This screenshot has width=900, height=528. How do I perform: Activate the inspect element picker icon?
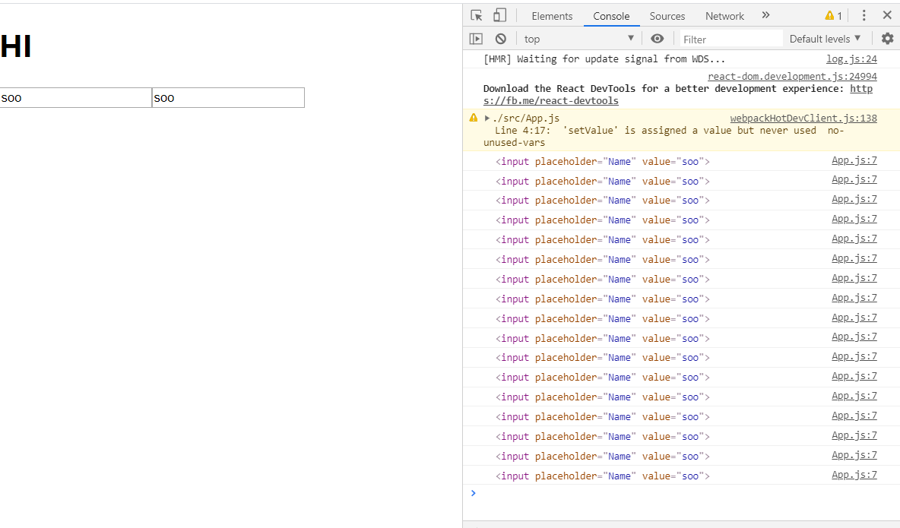(477, 15)
